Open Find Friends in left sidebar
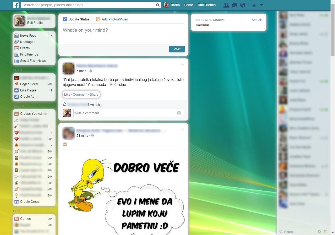Viewport: 335px width, 235px height. (x=29, y=54)
